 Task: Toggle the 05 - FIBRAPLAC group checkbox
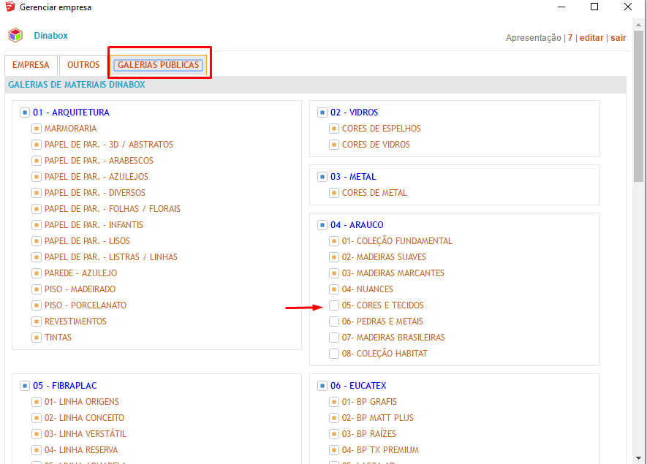[25, 386]
